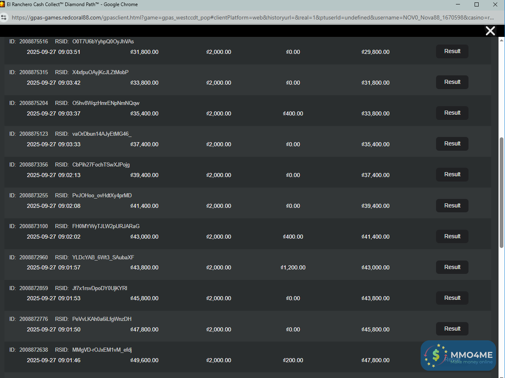Open Result for the 09:02:13 round
This screenshot has width=505, height=378.
click(x=452, y=175)
